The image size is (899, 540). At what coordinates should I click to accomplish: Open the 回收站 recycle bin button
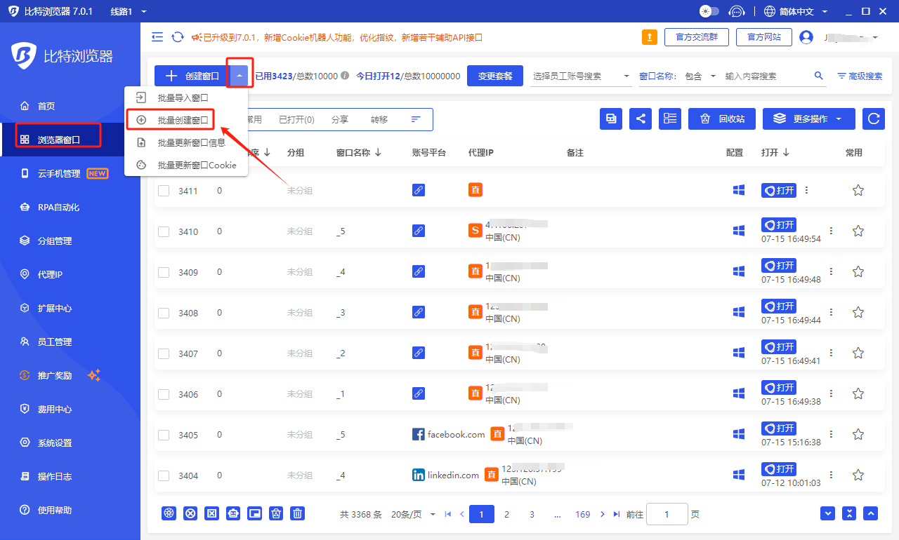(x=721, y=119)
